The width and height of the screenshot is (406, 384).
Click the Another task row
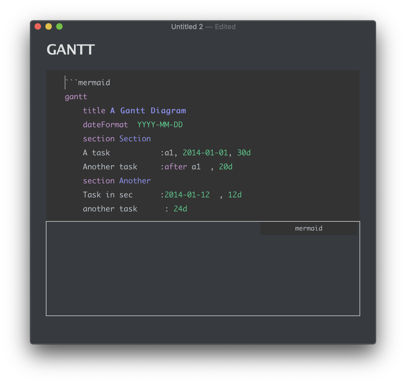pos(110,167)
